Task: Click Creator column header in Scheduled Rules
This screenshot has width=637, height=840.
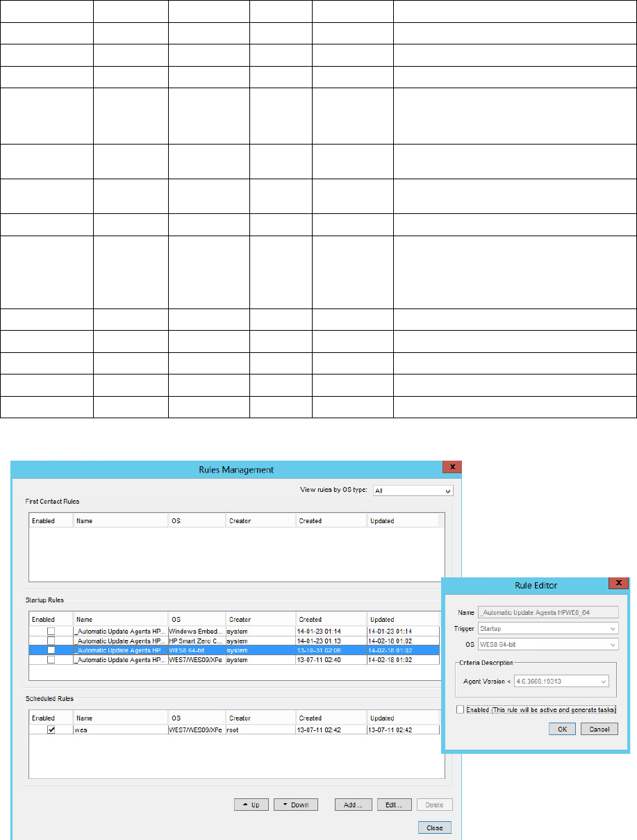Action: coord(260,718)
